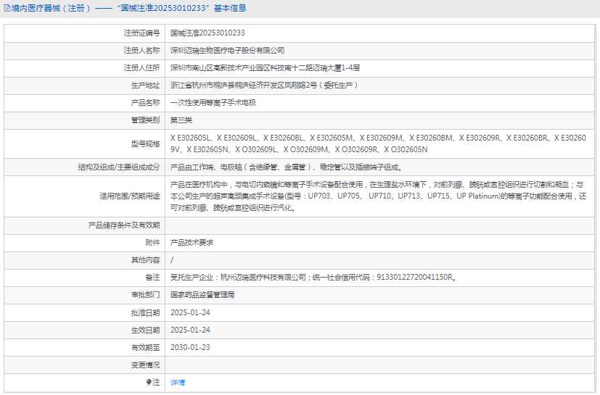Select effective date 2025-01-24 in 生效日期 row

click(x=190, y=330)
